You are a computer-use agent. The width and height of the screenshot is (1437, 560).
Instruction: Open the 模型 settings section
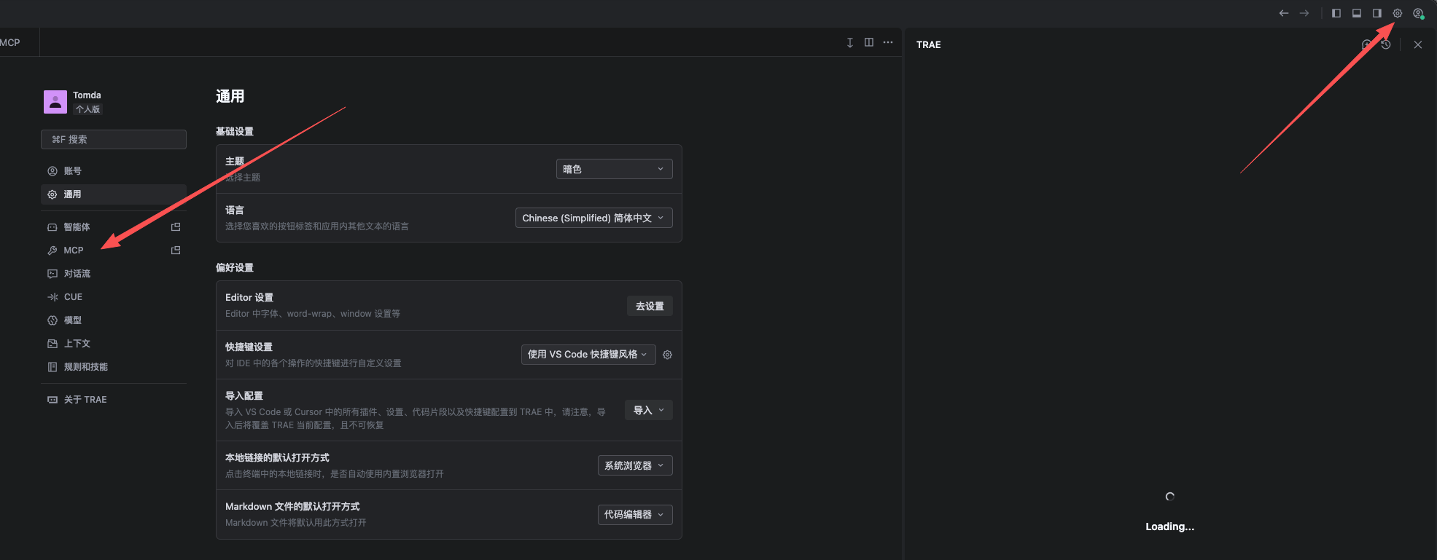pos(114,320)
